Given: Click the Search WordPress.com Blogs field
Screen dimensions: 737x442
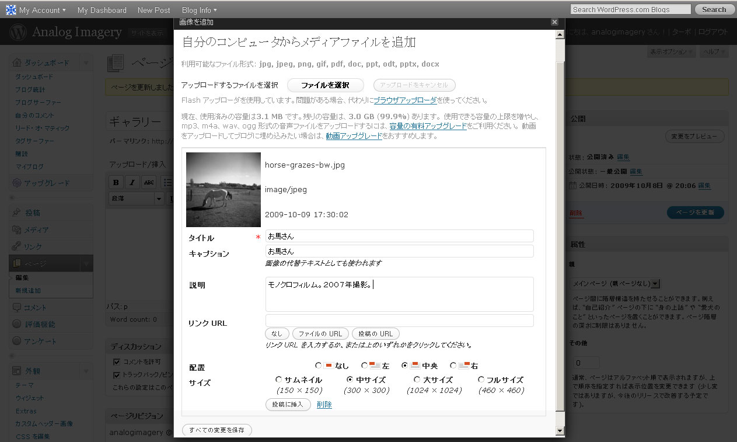Looking at the screenshot, I should coord(631,9).
